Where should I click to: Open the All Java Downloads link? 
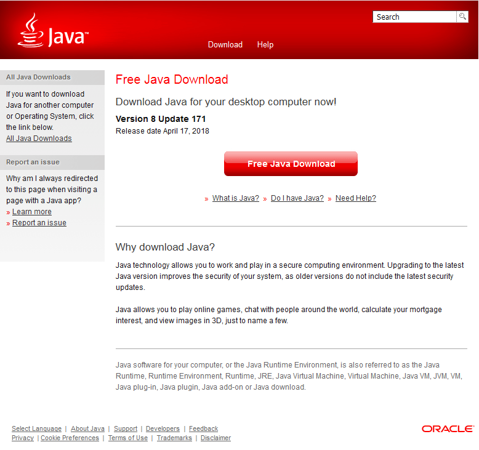(x=39, y=139)
